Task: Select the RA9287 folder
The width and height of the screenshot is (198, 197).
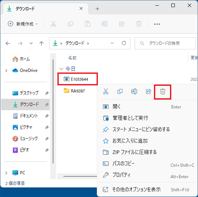Action: point(74,91)
